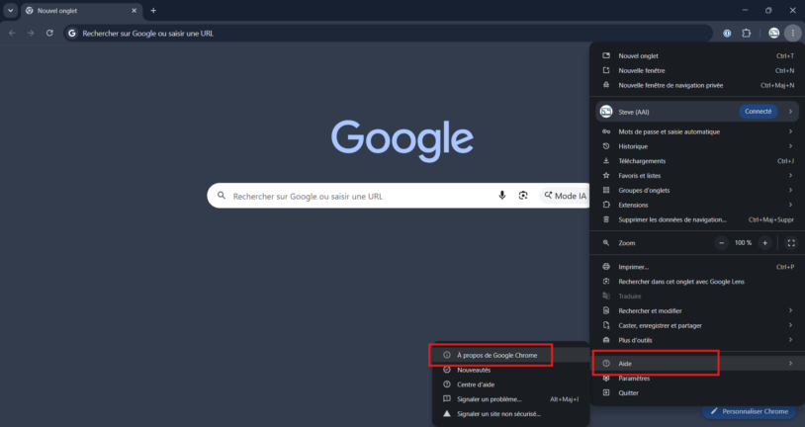Add a new tab with plus button
The width and height of the screenshot is (805, 427).
[x=153, y=10]
